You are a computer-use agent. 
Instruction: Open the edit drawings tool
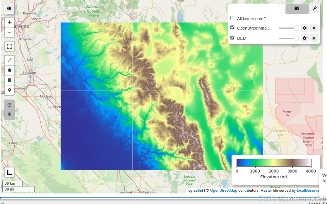9,104
